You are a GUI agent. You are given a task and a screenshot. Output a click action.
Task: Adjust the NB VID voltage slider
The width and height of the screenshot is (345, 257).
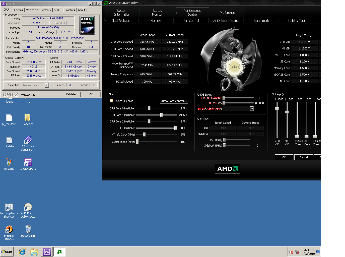point(287,112)
